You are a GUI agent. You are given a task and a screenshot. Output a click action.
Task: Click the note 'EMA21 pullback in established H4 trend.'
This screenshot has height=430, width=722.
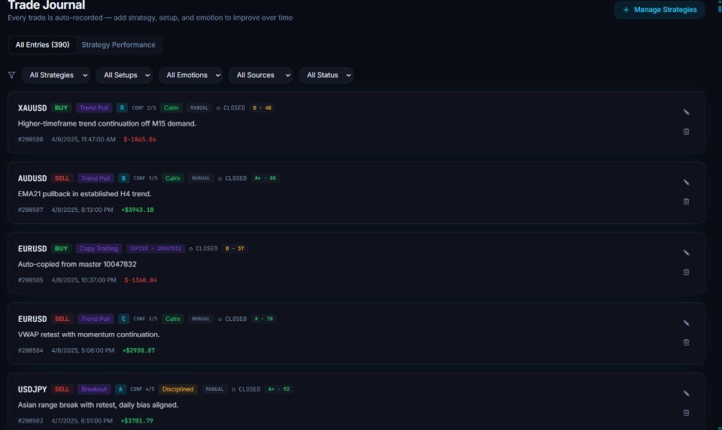pyautogui.click(x=84, y=194)
